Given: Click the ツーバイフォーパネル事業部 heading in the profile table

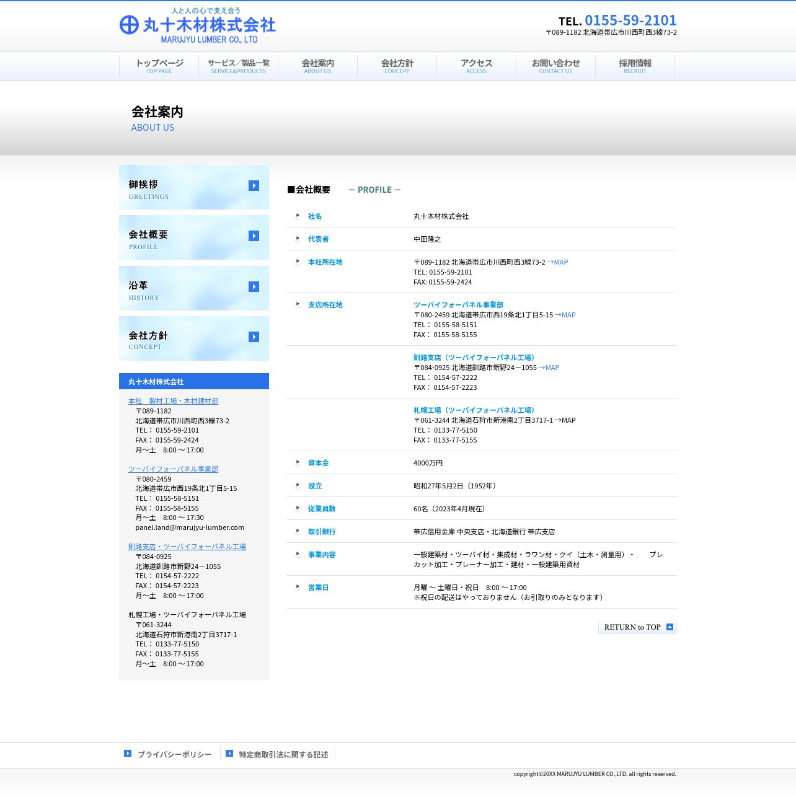Looking at the screenshot, I should [458, 305].
